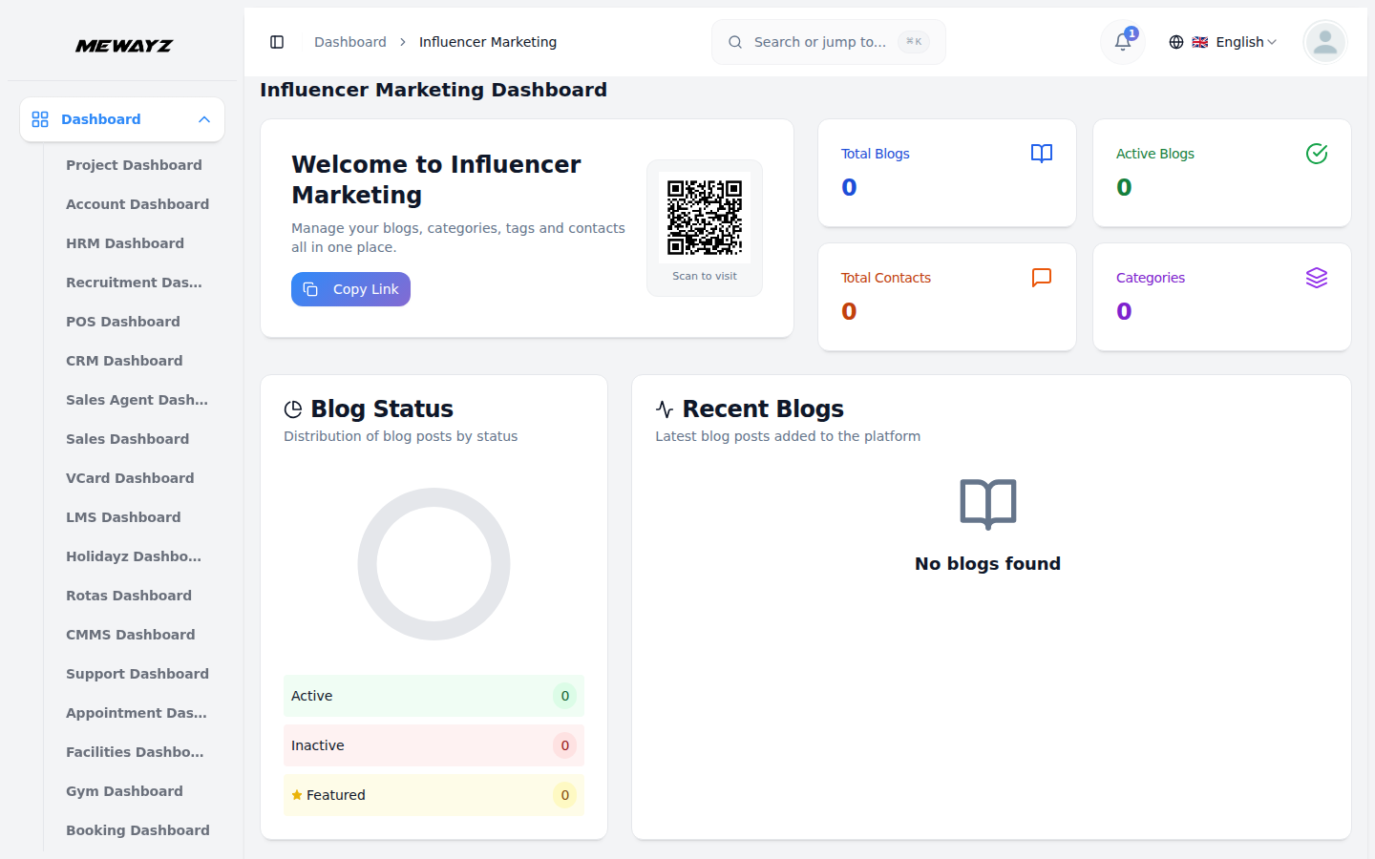This screenshot has width=1375, height=859.
Task: Click the Copy Link button
Action: pyautogui.click(x=350, y=288)
